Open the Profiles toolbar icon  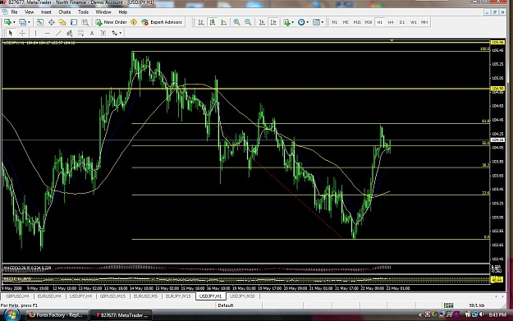tap(23, 22)
